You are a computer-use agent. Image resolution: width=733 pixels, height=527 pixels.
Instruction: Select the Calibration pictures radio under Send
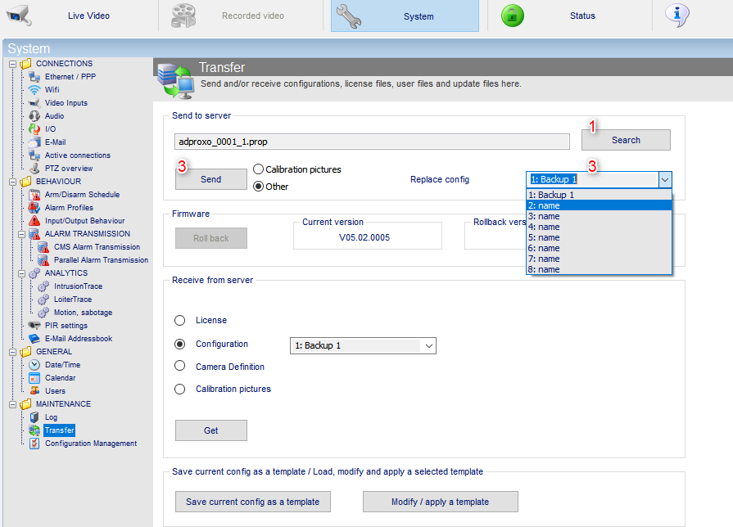[x=258, y=169]
